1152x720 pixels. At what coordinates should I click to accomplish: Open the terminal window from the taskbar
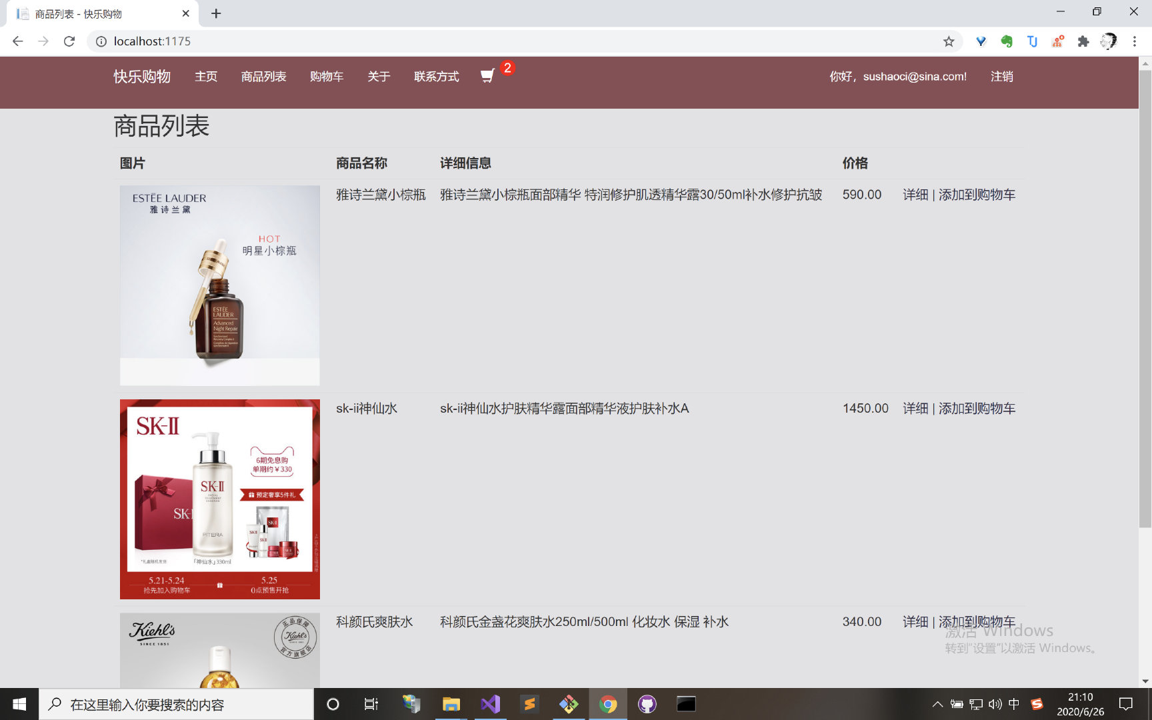pyautogui.click(x=686, y=704)
